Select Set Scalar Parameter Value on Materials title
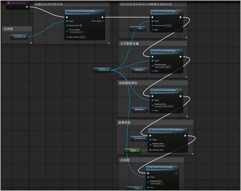This screenshot has width=241, height=191. [168, 130]
